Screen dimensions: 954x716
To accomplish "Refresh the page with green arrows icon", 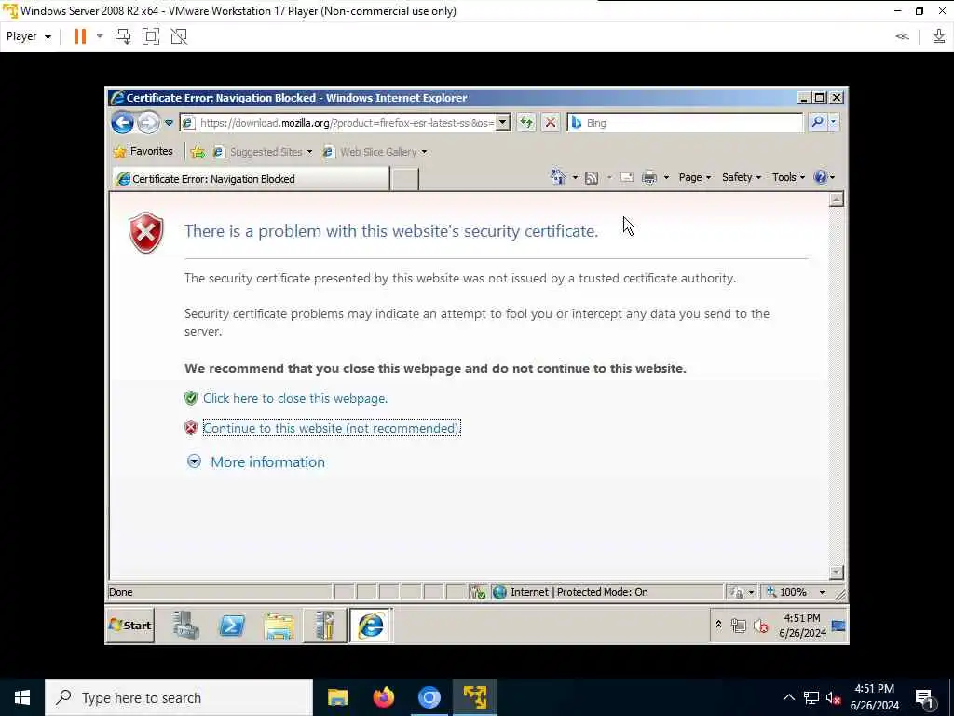I will click(526, 123).
